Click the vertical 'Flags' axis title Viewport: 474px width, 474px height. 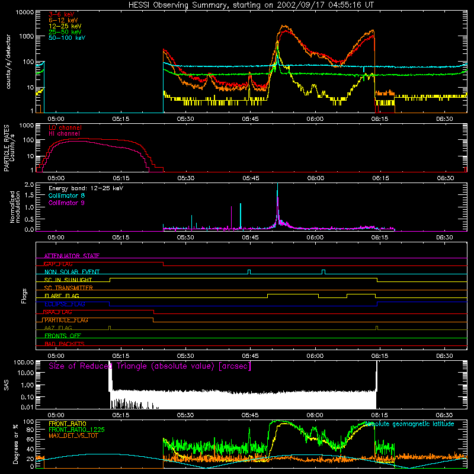24,296
